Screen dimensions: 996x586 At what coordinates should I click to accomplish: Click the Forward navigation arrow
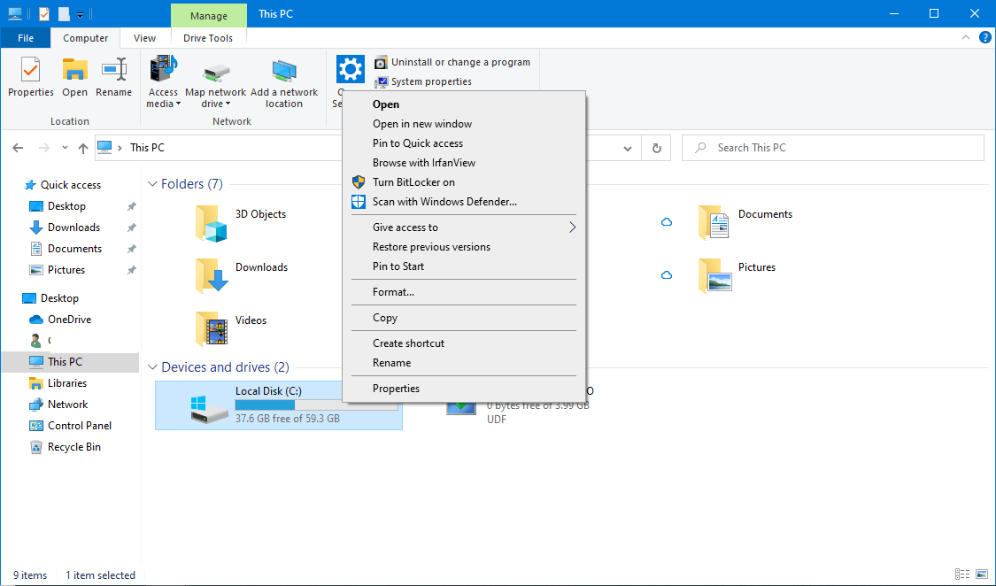pyautogui.click(x=44, y=148)
